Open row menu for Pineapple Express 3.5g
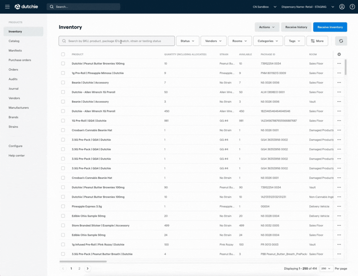Image resolution: width=358 pixels, height=276 pixels. click(339, 206)
